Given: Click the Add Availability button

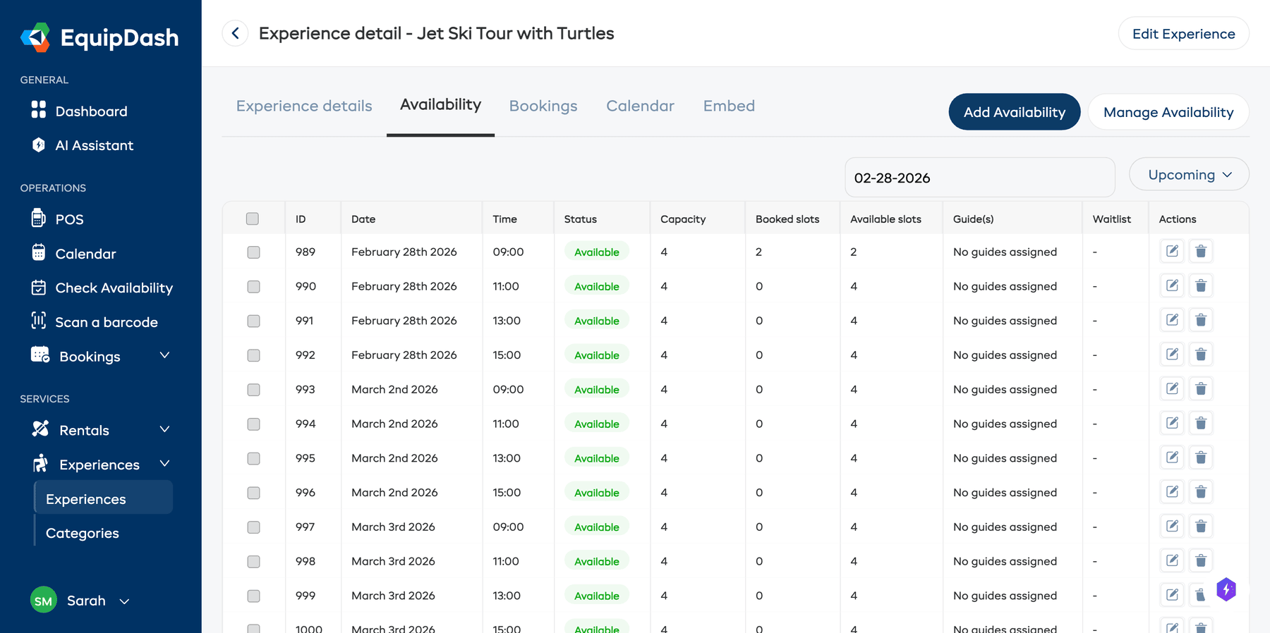Looking at the screenshot, I should [1014, 112].
